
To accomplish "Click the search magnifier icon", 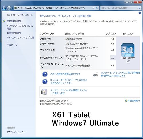I will click(139, 8).
